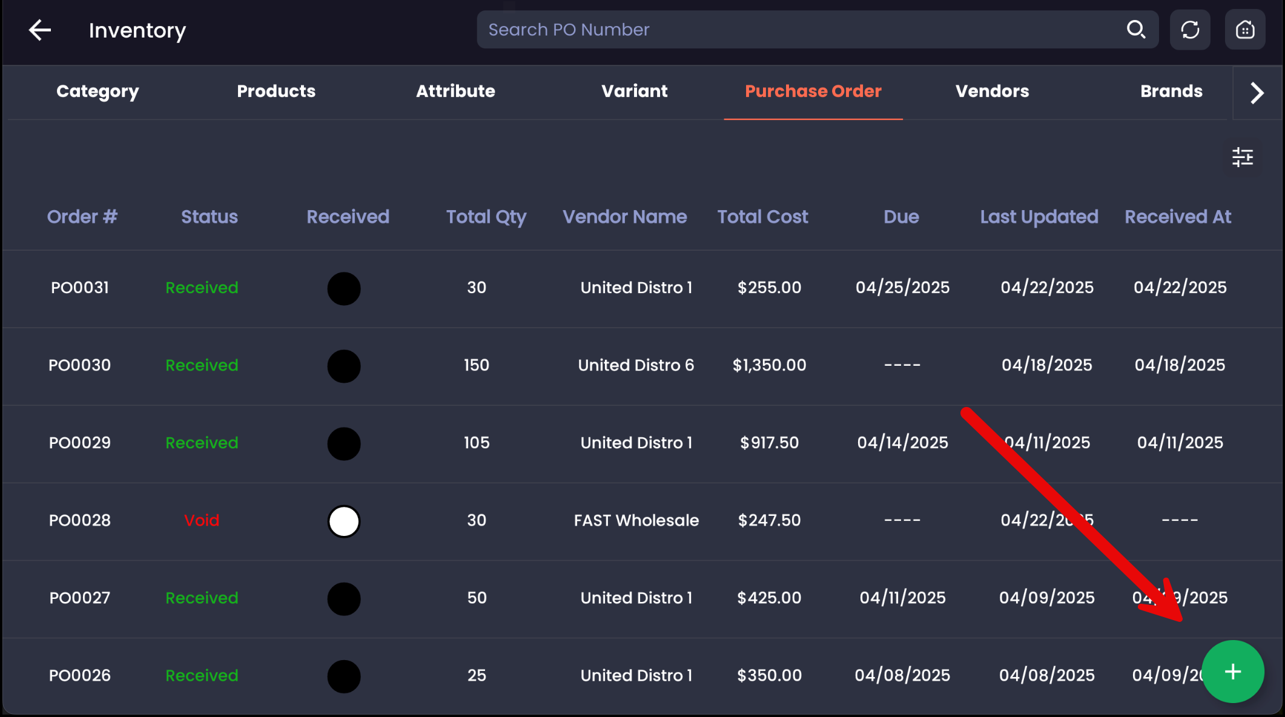Toggle received indicator for PO0028
The height and width of the screenshot is (717, 1285).
point(344,521)
